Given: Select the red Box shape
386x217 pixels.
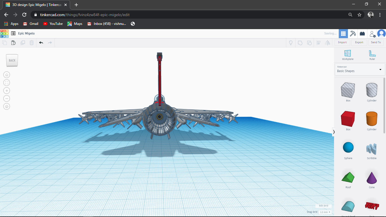Looking at the screenshot, I should pos(348,119).
